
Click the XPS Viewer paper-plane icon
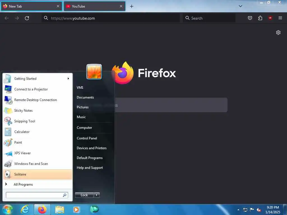coord(8,153)
